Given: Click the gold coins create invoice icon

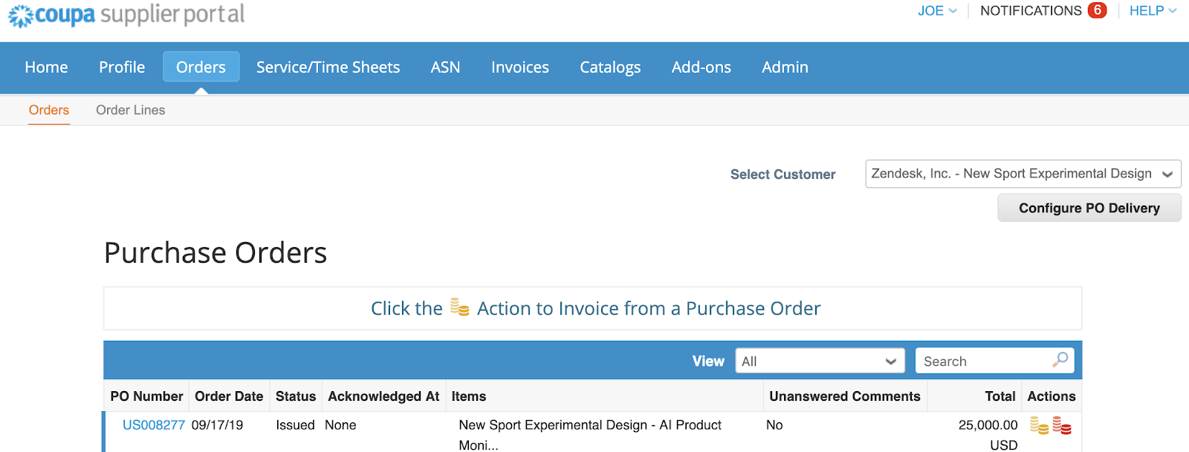Looking at the screenshot, I should pyautogui.click(x=1038, y=425).
